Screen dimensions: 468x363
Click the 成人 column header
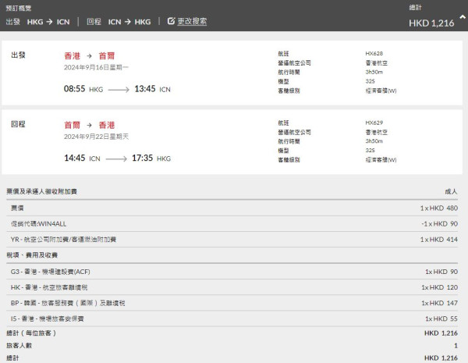[451, 191]
